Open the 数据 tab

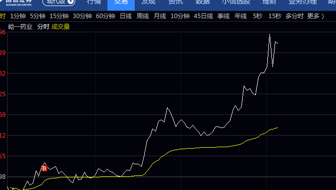tap(203, 2)
